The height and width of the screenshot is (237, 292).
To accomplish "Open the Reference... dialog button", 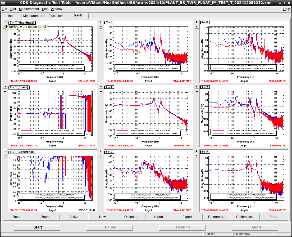I will [x=217, y=217].
